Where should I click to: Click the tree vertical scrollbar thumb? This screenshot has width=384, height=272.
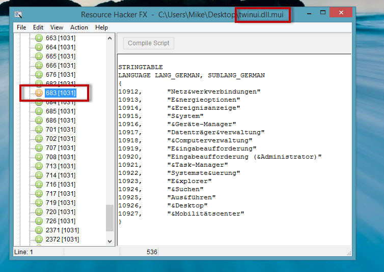(109, 218)
